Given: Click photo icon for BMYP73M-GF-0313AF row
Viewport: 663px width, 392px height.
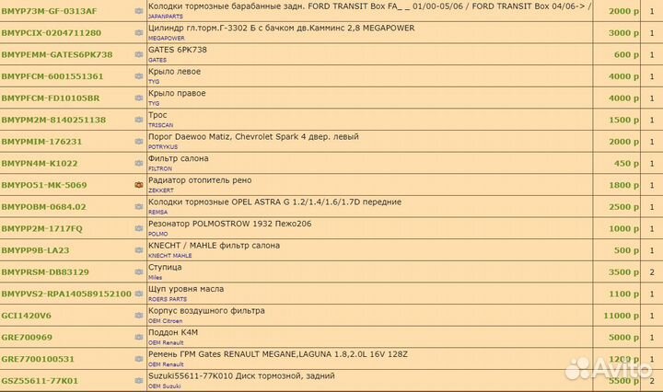Looking at the screenshot, I should point(139,11).
